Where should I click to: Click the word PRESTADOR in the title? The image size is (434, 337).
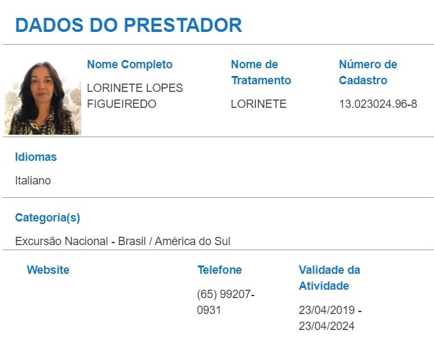click(x=183, y=25)
